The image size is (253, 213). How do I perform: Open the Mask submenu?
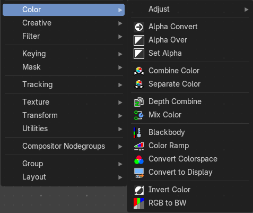point(64,67)
